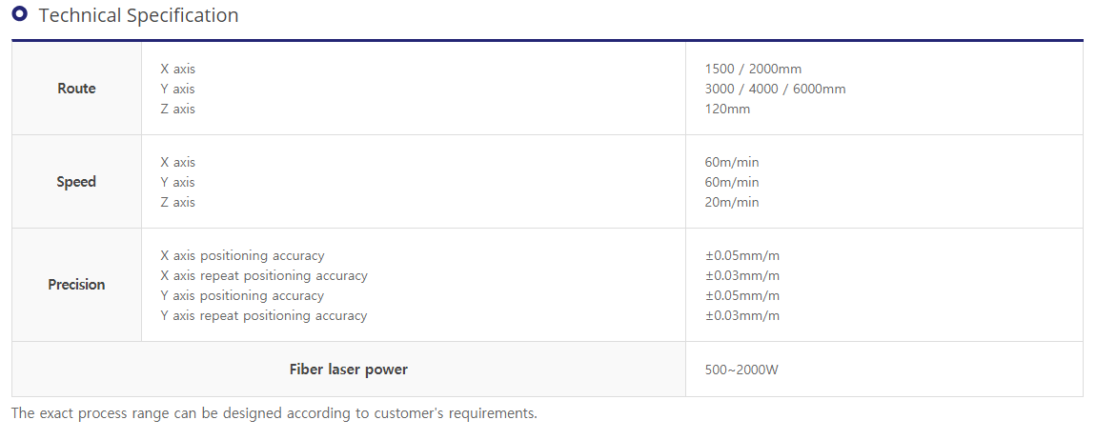The image size is (1096, 440).
Task: Click X axis label in Route row
Action: tap(178, 70)
